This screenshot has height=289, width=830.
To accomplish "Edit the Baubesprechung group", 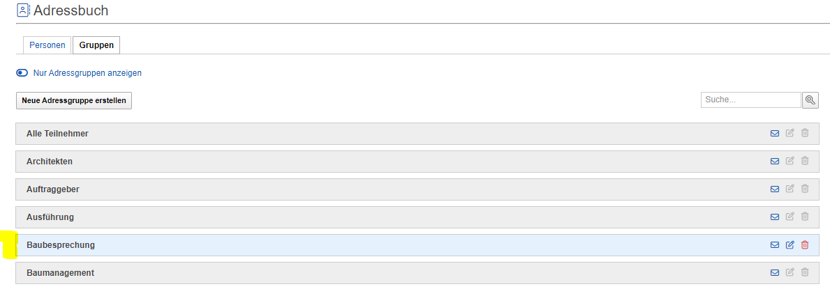I will pos(790,245).
